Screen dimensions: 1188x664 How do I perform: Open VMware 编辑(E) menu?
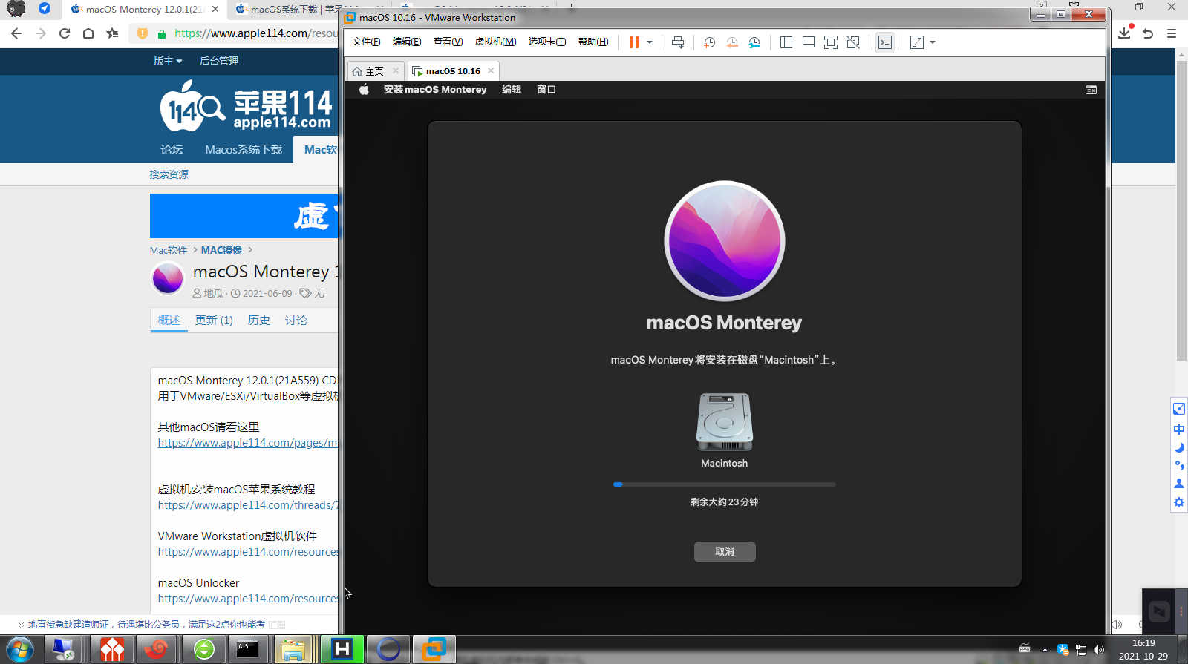click(x=407, y=42)
